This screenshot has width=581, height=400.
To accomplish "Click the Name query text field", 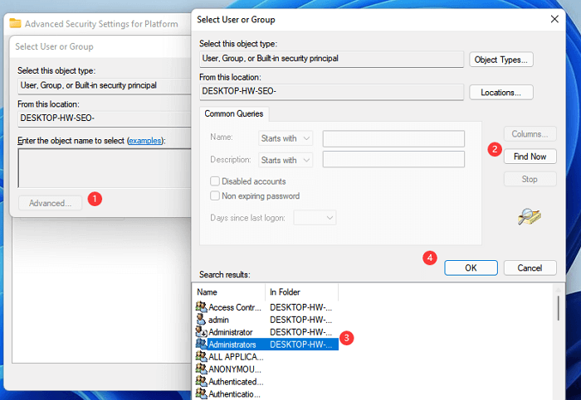I will click(393, 138).
